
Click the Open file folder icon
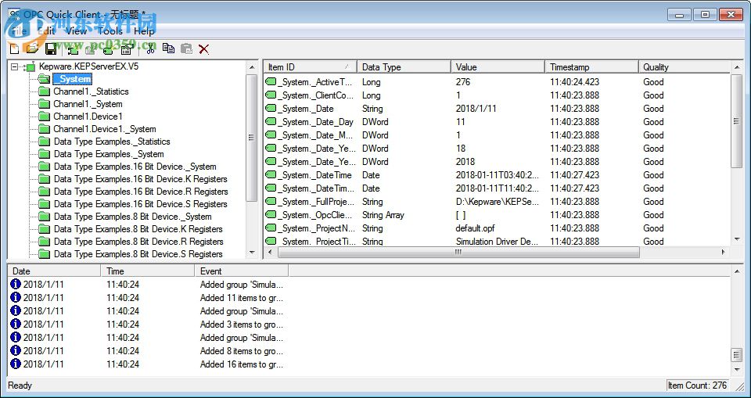(x=33, y=48)
